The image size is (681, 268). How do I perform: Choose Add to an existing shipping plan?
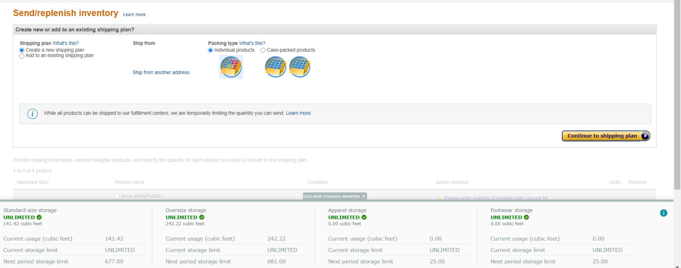21,55
